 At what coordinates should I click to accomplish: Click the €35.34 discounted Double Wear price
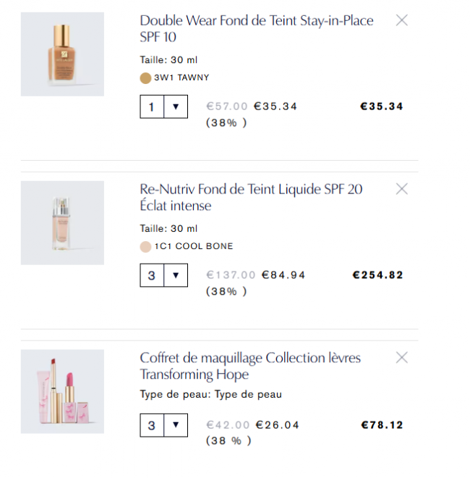[275, 106]
